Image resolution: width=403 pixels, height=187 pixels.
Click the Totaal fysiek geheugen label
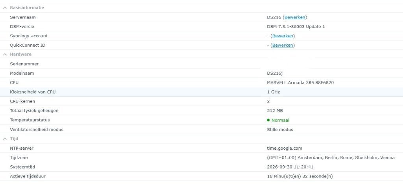point(34,110)
